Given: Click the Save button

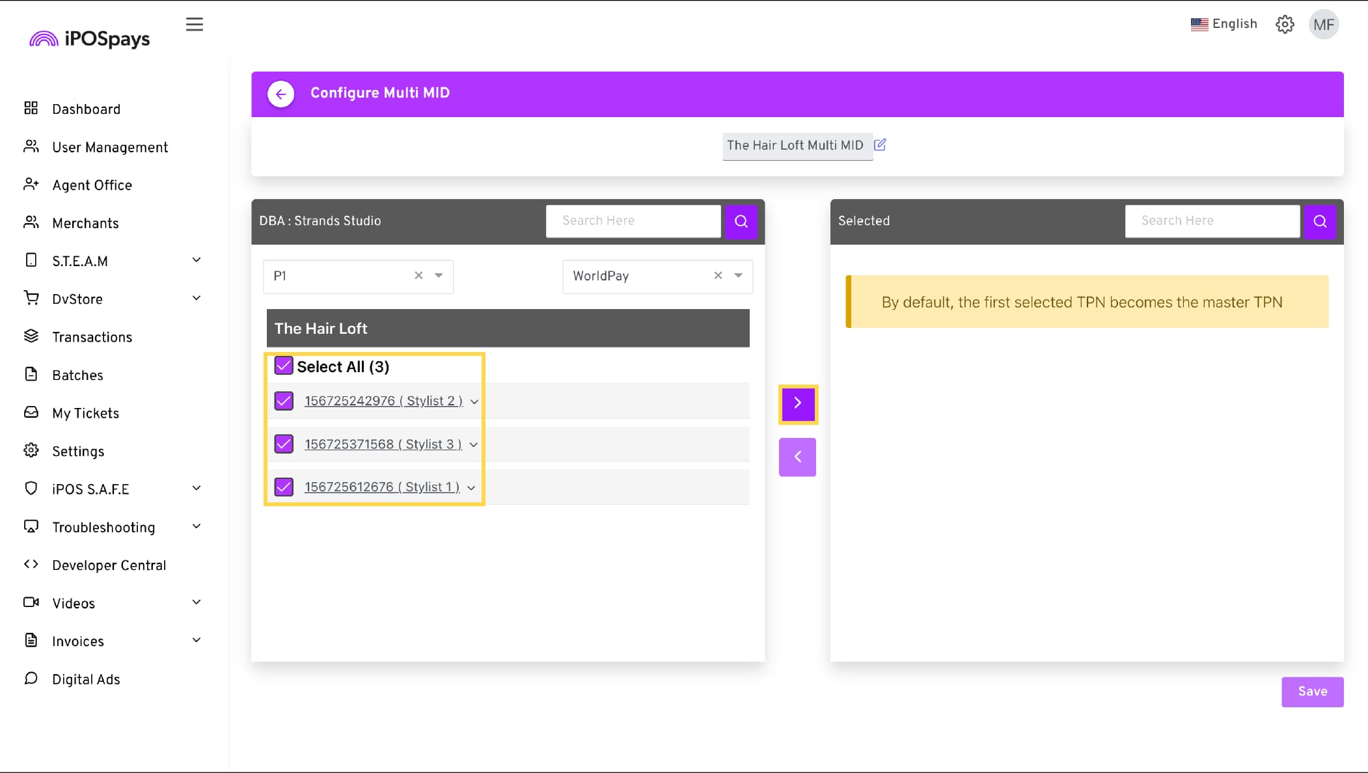Looking at the screenshot, I should pos(1312,692).
